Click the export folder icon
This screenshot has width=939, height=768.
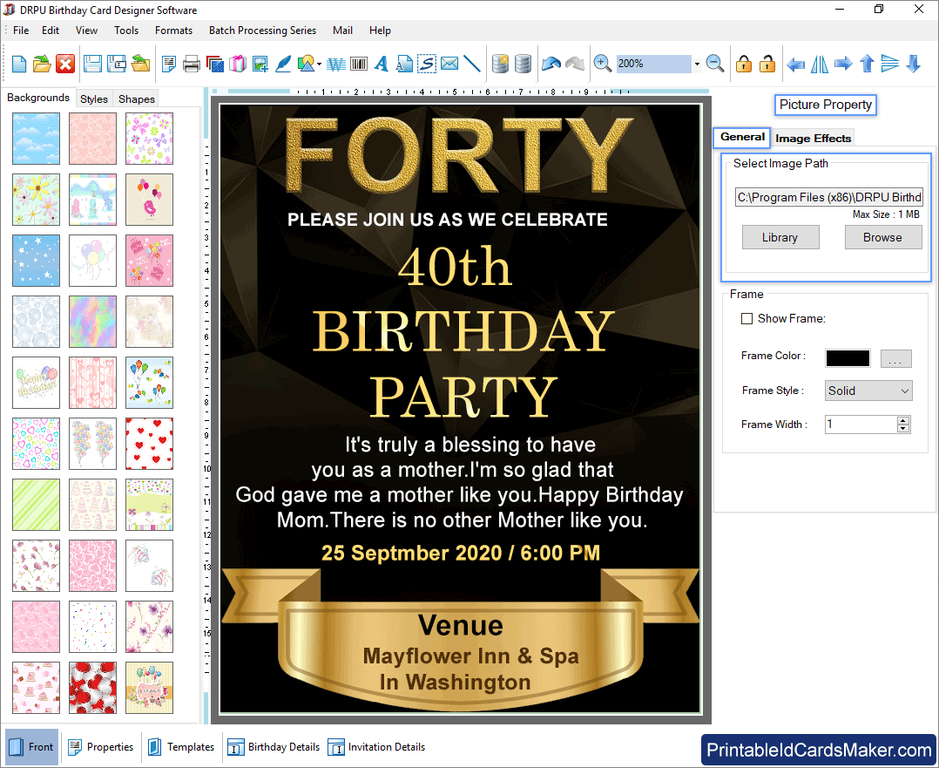coord(141,64)
